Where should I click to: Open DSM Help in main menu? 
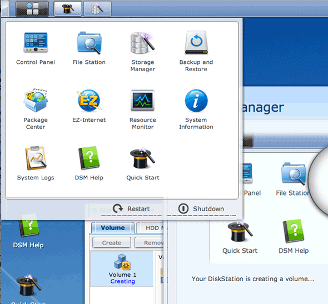point(89,163)
